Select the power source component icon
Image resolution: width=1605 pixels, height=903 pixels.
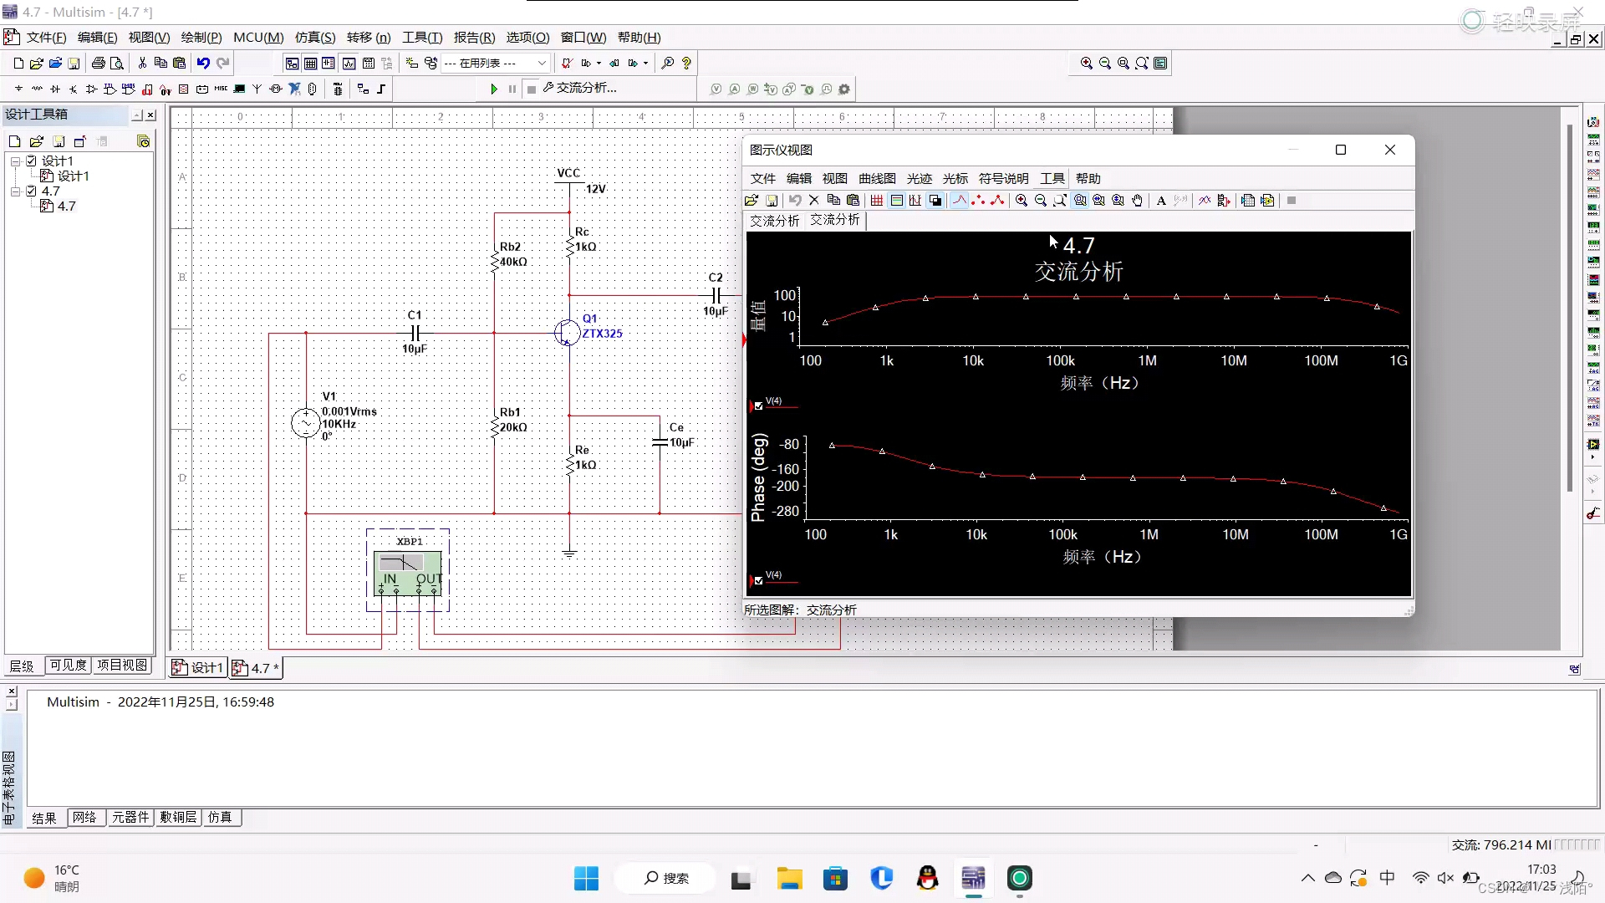18,89
